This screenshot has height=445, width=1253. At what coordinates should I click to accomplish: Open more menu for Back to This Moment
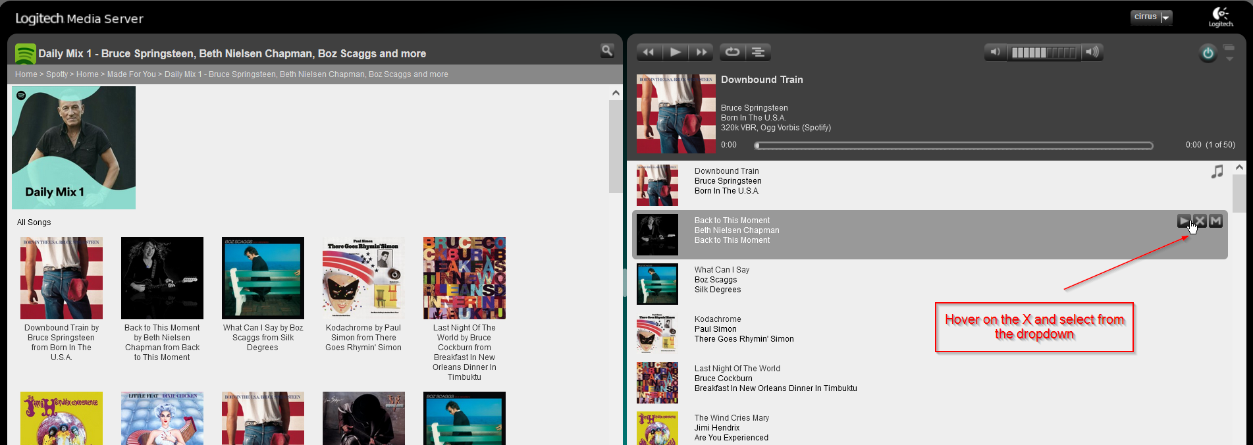click(1215, 221)
